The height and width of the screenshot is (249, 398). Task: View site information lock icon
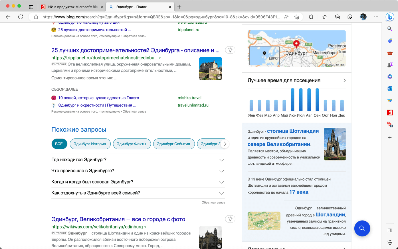point(36,17)
